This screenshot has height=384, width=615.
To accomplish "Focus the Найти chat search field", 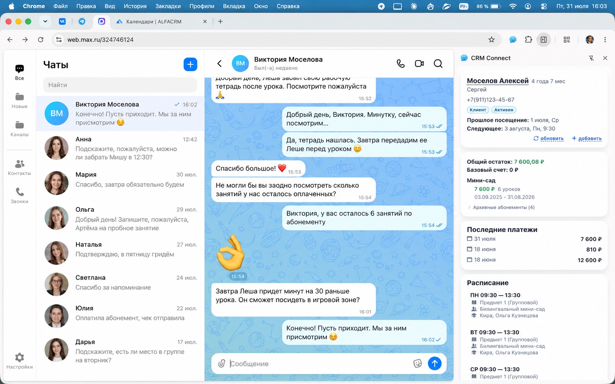I will point(120,85).
